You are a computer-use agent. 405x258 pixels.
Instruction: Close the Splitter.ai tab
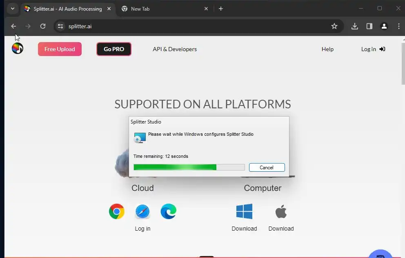point(109,9)
